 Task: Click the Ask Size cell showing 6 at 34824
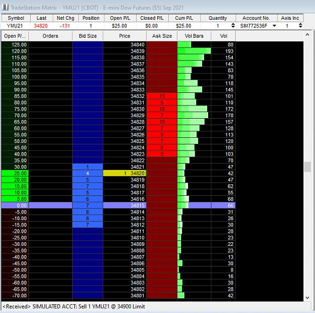point(162,148)
